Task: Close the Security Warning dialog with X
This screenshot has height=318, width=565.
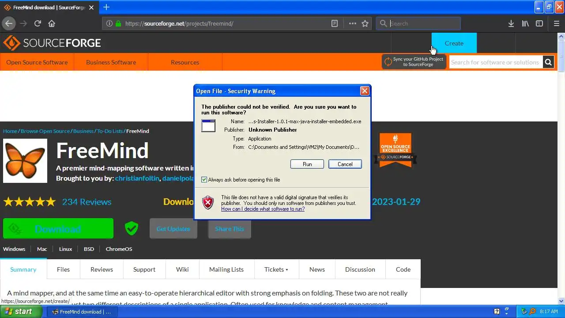Action: pos(365,91)
